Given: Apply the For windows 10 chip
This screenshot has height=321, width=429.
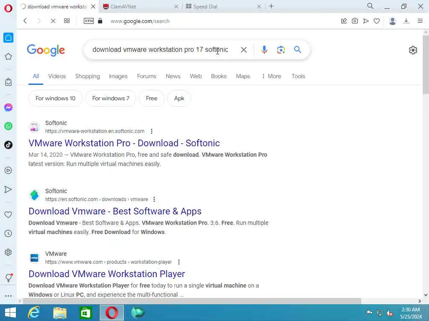Looking at the screenshot, I should [55, 98].
